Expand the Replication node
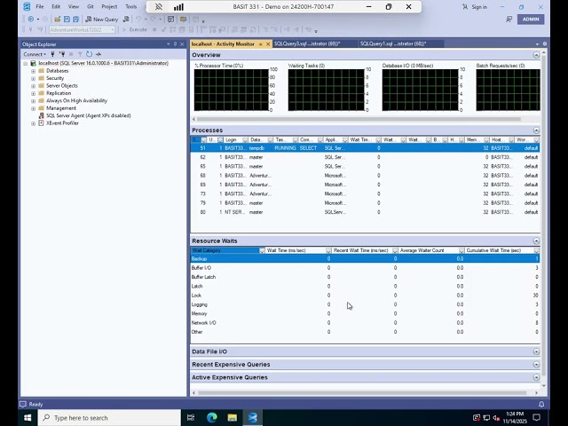 [34, 93]
